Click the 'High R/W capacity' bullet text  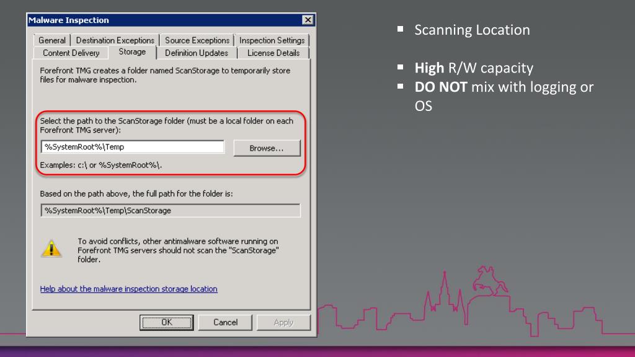[474, 68]
